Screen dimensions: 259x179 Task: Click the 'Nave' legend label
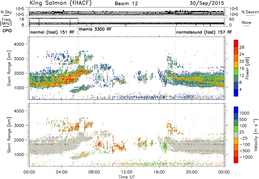(246, 22)
